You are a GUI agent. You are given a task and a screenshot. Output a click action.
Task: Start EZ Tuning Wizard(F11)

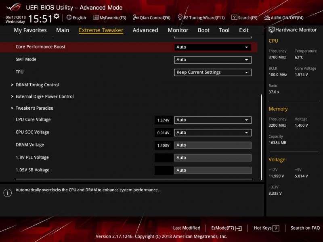201,18
